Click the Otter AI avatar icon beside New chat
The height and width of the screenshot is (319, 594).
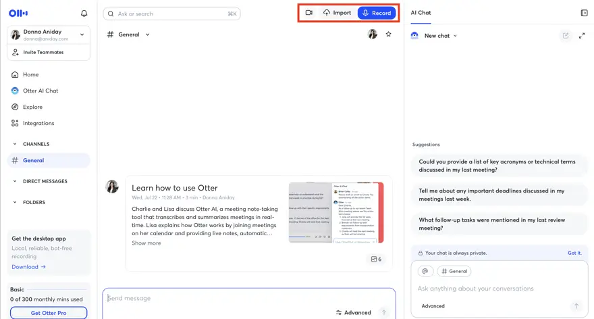[x=414, y=36]
